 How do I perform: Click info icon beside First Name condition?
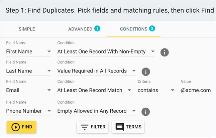pyautogui.click(x=165, y=52)
